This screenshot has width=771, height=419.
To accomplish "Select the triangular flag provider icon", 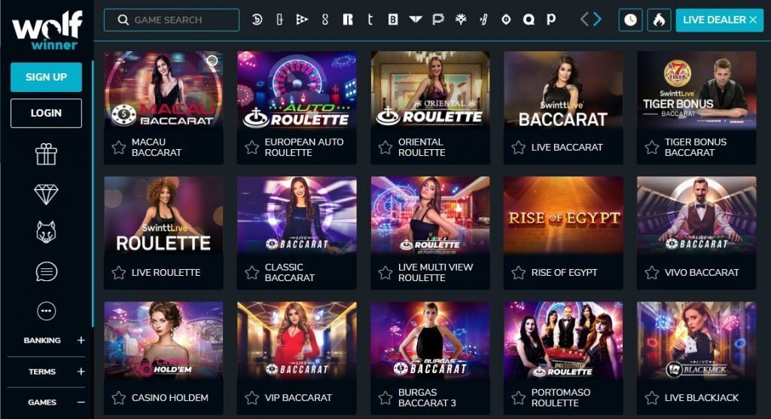I will [302, 20].
